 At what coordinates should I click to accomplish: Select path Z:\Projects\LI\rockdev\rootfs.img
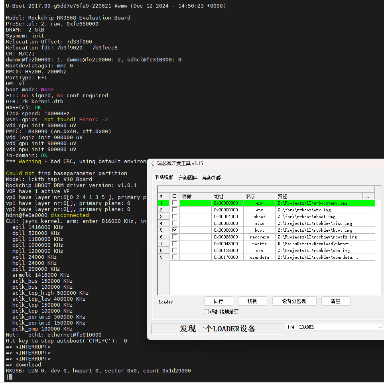pyautogui.click(x=319, y=237)
